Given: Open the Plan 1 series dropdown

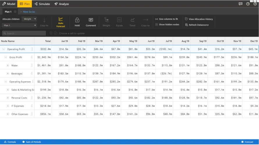Looking at the screenshot, I should click(19, 25).
